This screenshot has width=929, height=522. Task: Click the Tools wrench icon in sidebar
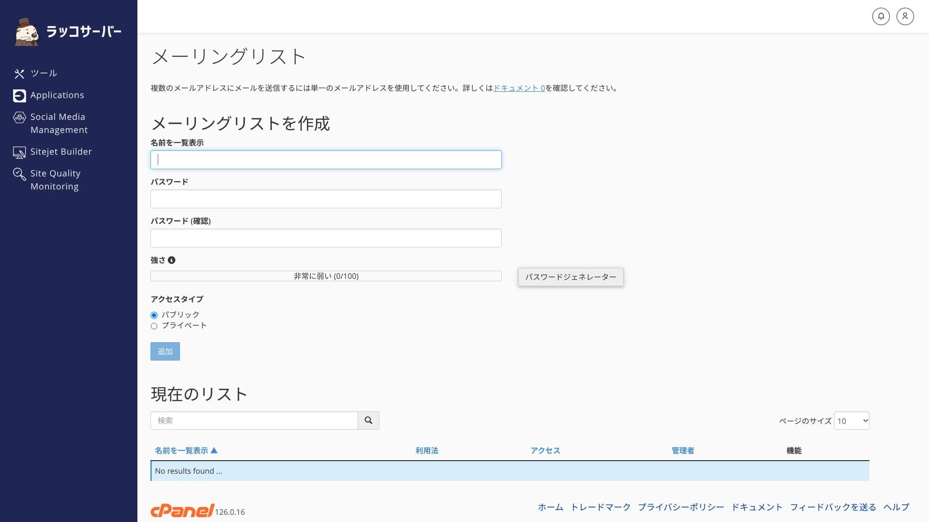pyautogui.click(x=19, y=73)
